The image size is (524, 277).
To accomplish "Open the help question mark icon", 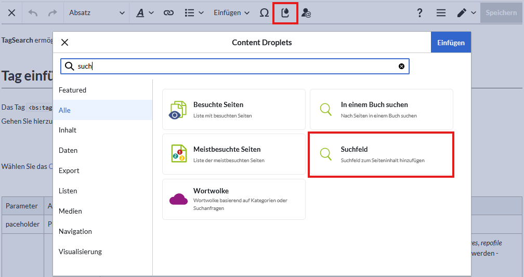I will tap(420, 13).
